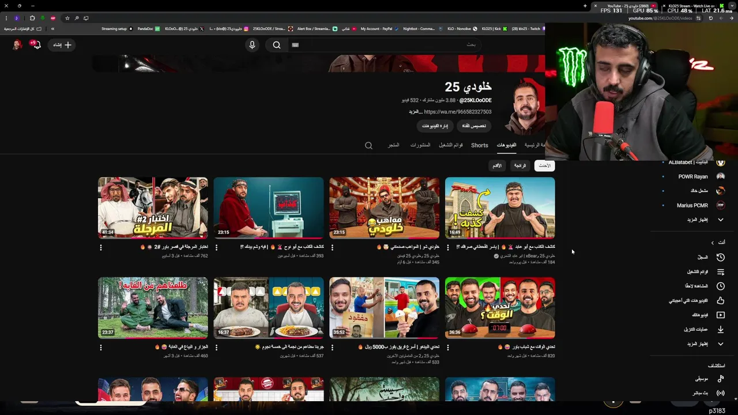Image resolution: width=738 pixels, height=415 pixels.
Task: Click the on-screen keyboard icon in search box
Action: tap(295, 45)
